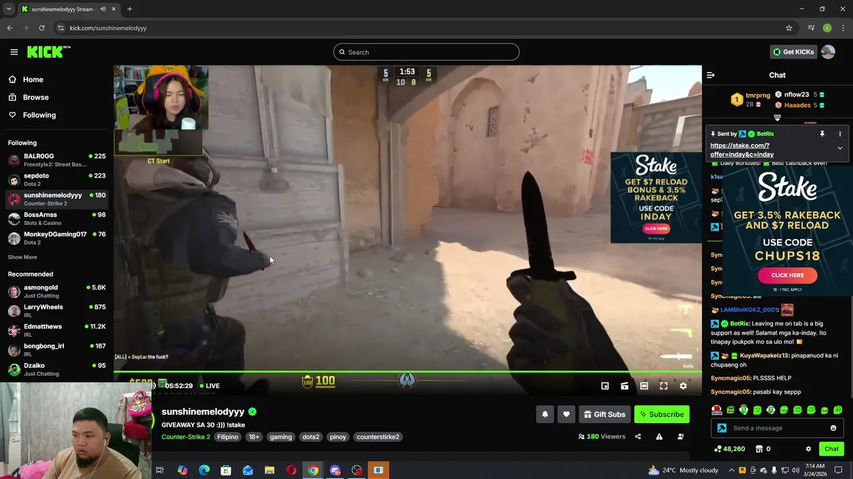853x479 pixels.
Task: Toggle theater mode
Action: (644, 386)
